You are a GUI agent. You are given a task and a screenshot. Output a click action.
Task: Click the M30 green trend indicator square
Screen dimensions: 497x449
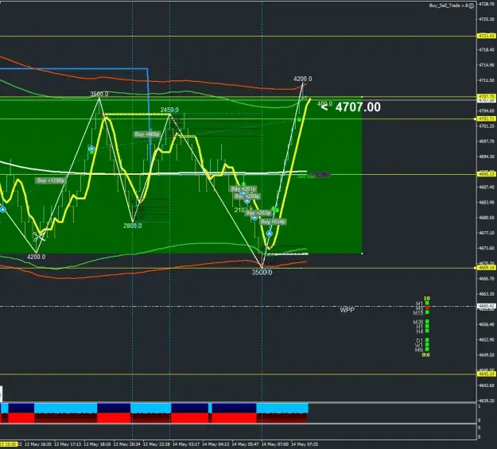427,322
